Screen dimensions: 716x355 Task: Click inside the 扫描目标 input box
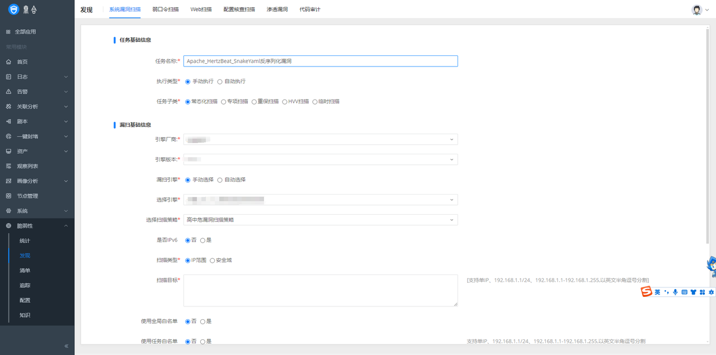(x=321, y=290)
